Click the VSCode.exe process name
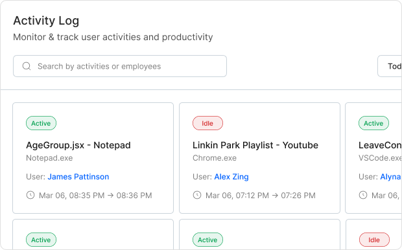Image resolution: width=402 pixels, height=250 pixels. click(x=380, y=158)
